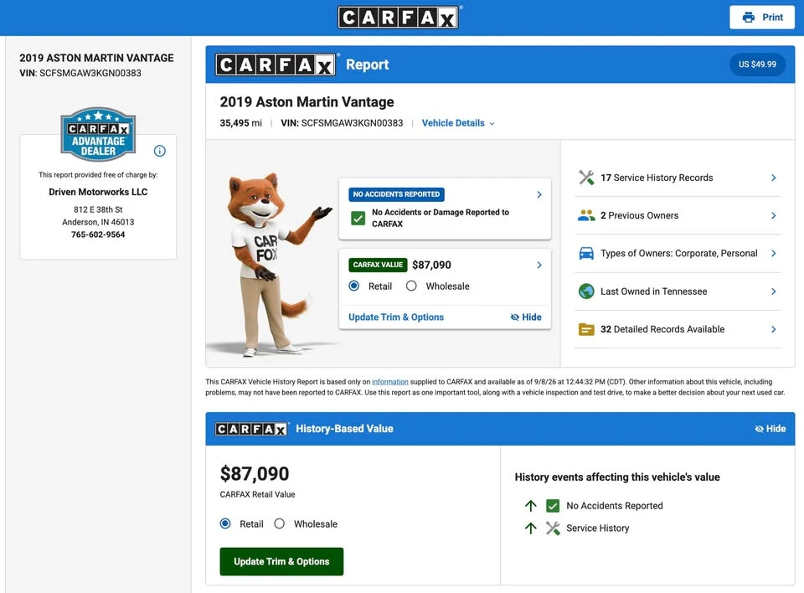Click the CARFAX logo in top header

pos(399,18)
